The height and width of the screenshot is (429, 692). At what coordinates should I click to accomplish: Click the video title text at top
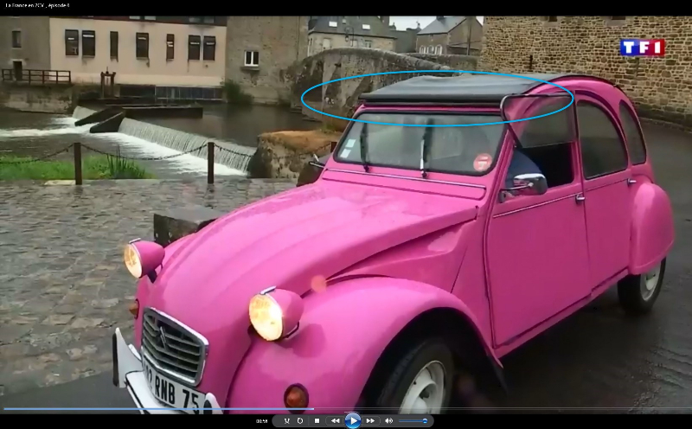tap(37, 5)
